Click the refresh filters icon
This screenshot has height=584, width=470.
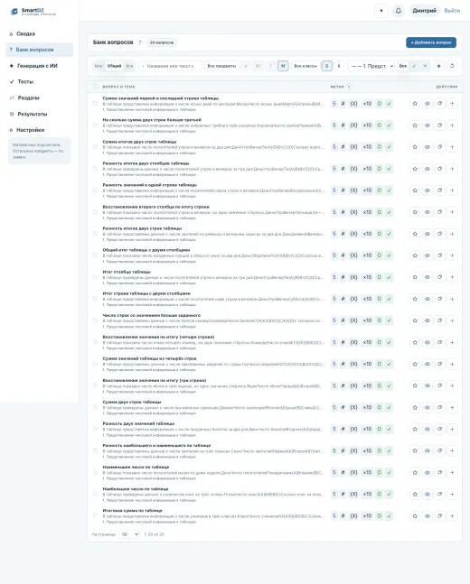pyautogui.click(x=452, y=66)
